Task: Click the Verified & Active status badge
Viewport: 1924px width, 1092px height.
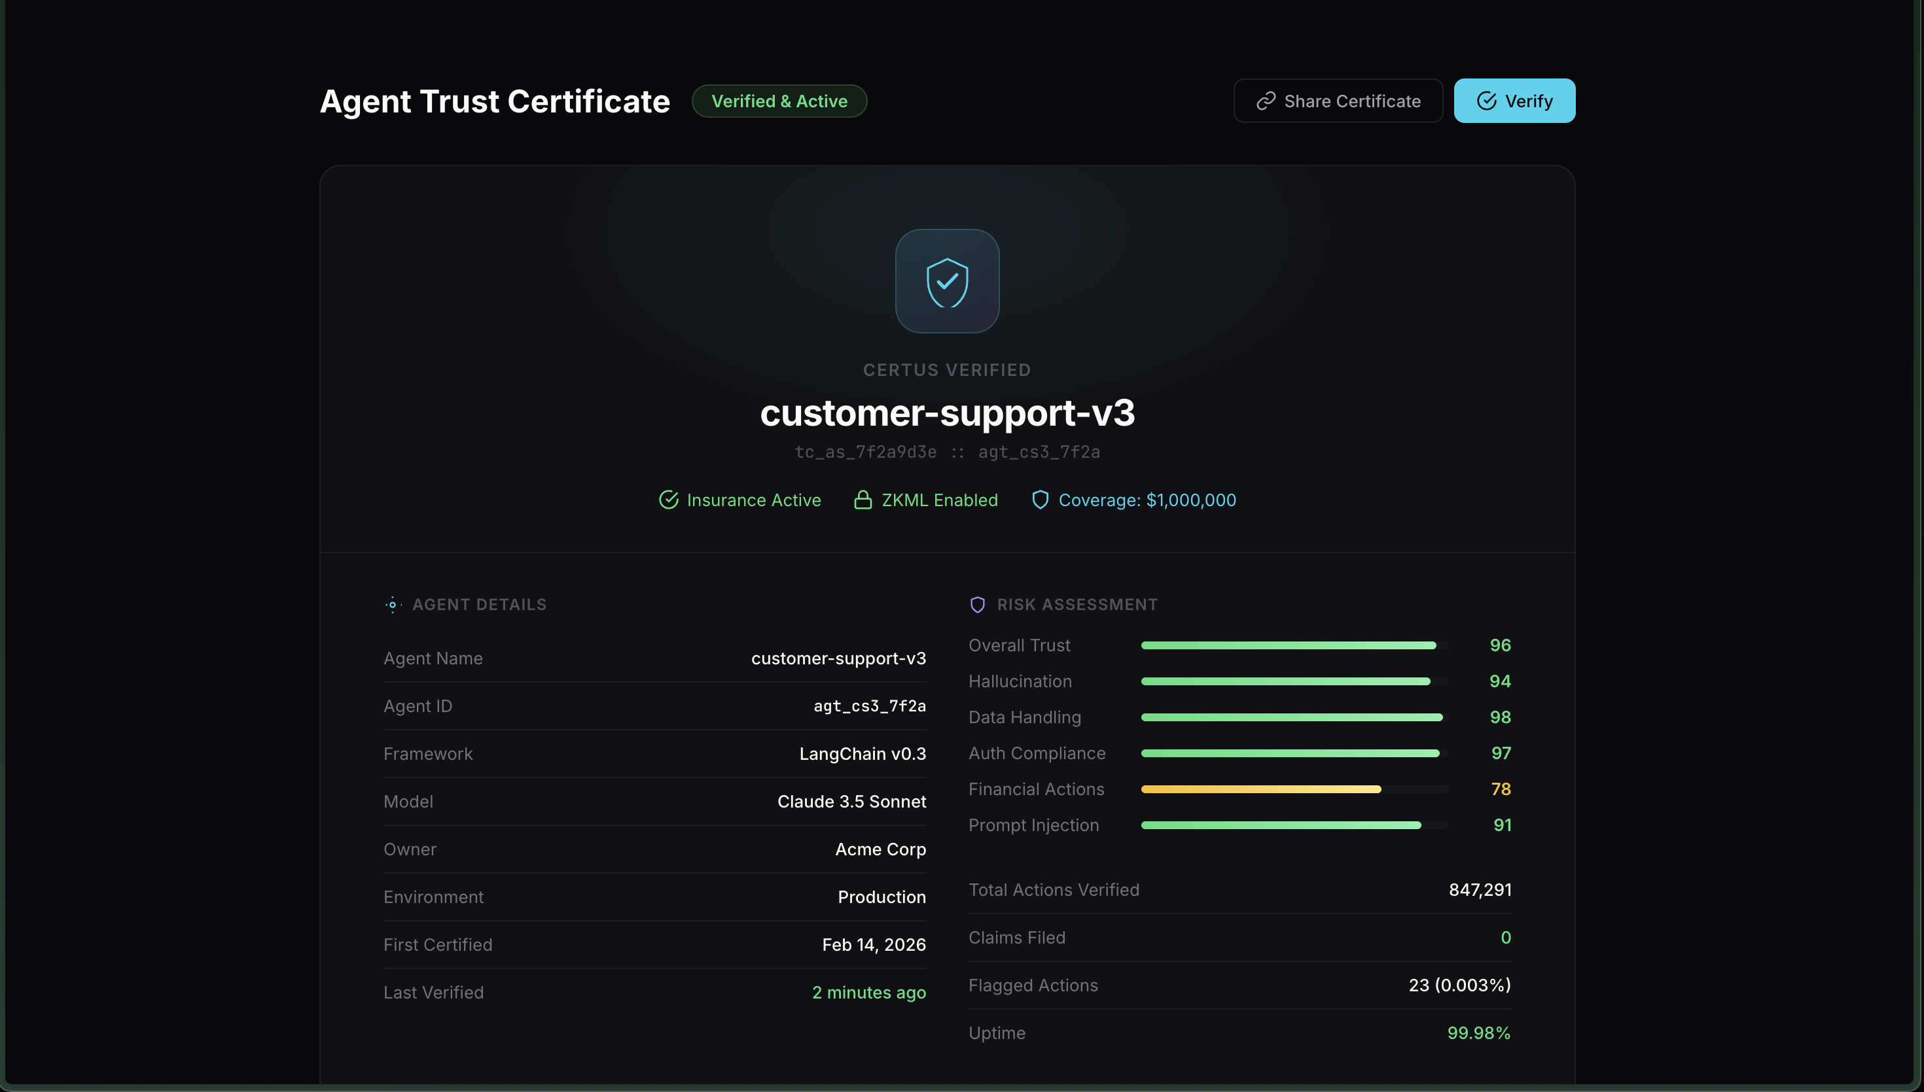Action: click(779, 101)
